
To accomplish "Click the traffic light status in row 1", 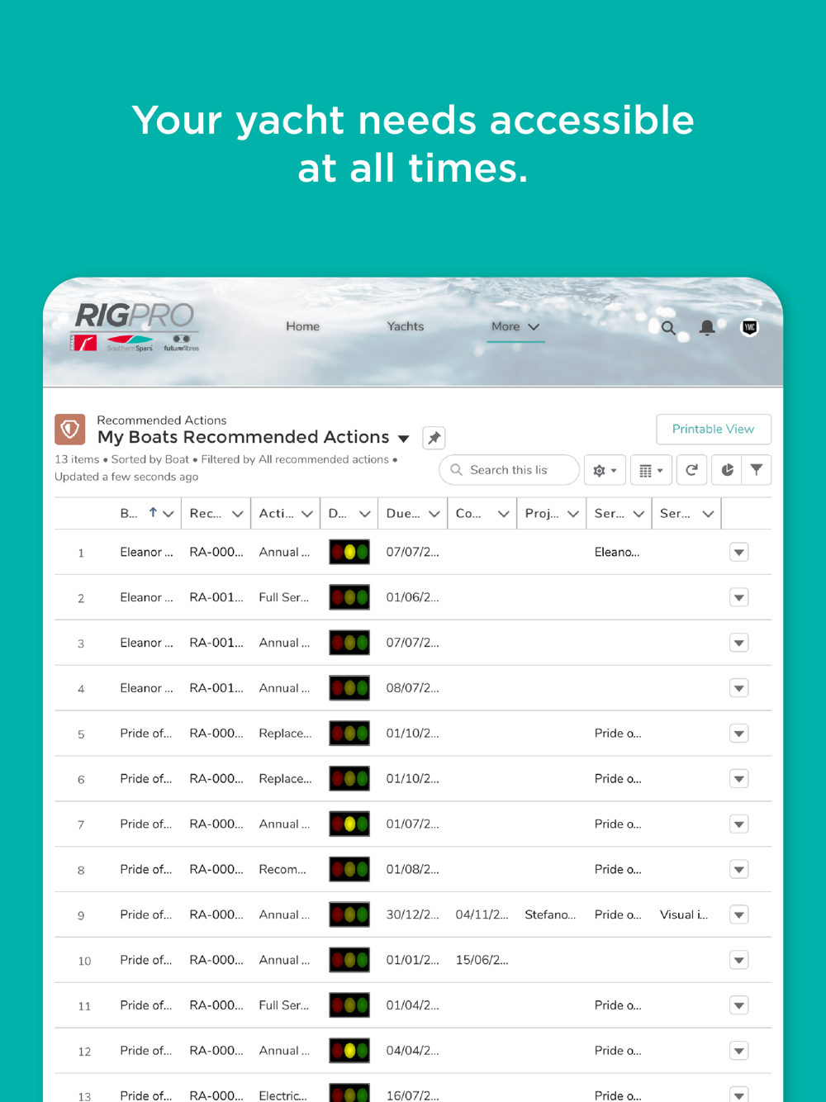I will 349,552.
